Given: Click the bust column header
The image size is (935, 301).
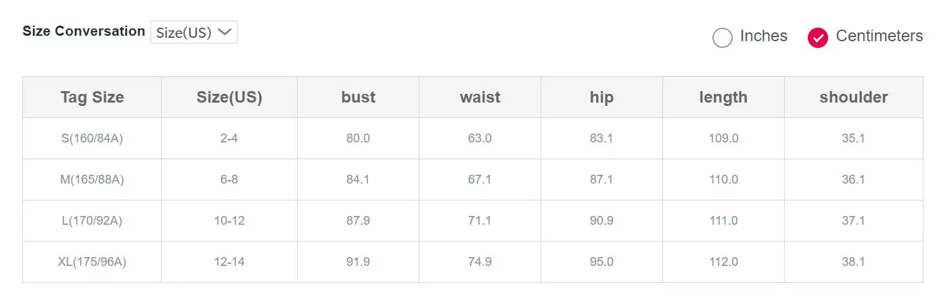Looking at the screenshot, I should coord(358,97).
